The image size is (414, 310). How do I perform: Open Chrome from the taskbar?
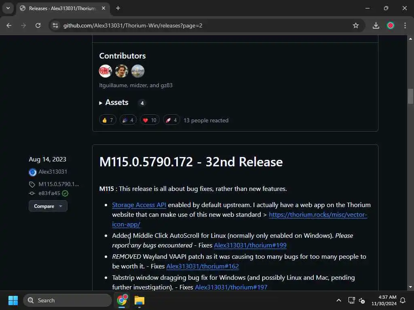(x=122, y=300)
